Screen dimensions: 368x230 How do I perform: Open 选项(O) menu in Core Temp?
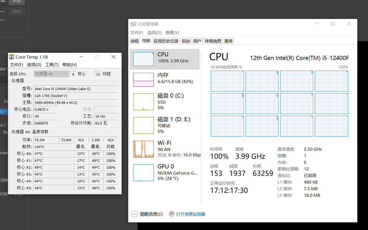34,65
